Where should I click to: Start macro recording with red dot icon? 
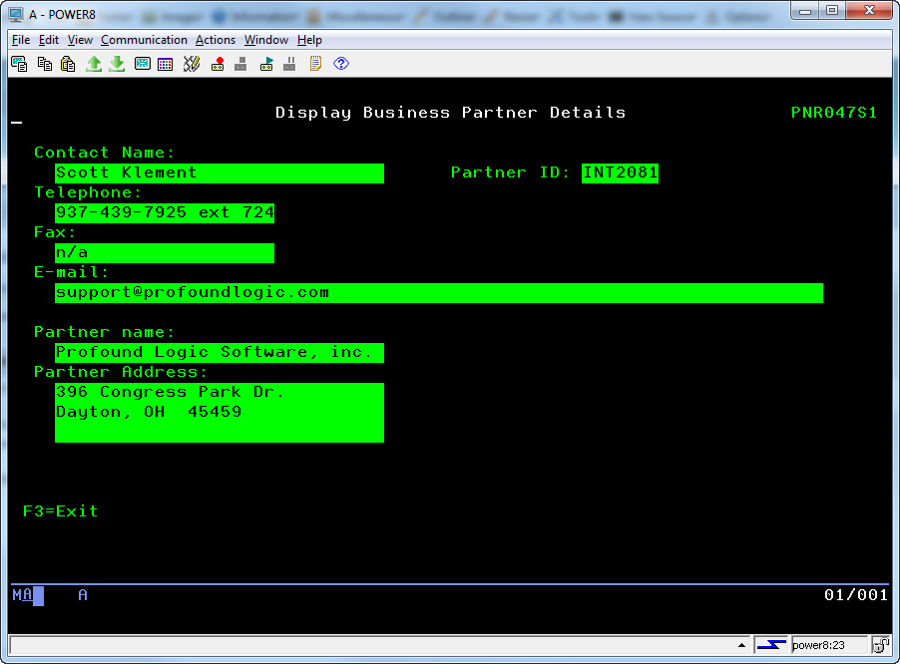coord(218,64)
